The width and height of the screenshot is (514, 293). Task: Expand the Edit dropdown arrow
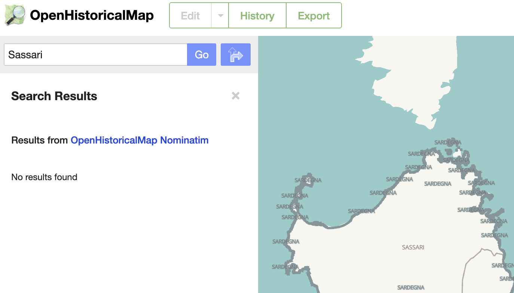tap(220, 15)
